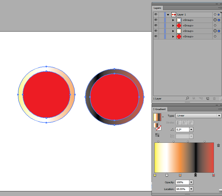Select the yellow gradient color stop
This screenshot has width=222, height=196.
click(155, 175)
